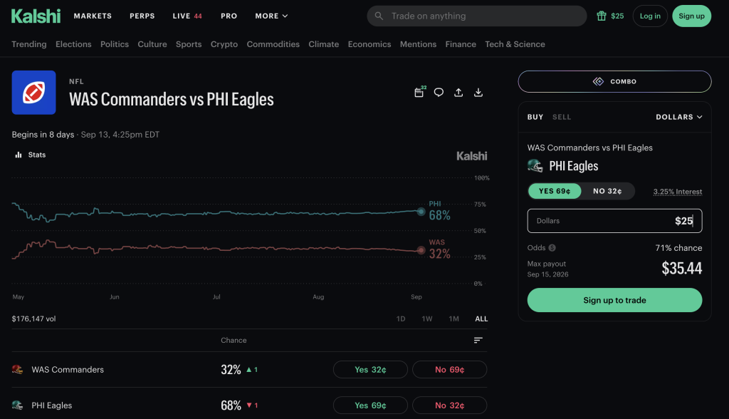Select YES 69¢ in trade panel
This screenshot has width=729, height=419.
[554, 191]
